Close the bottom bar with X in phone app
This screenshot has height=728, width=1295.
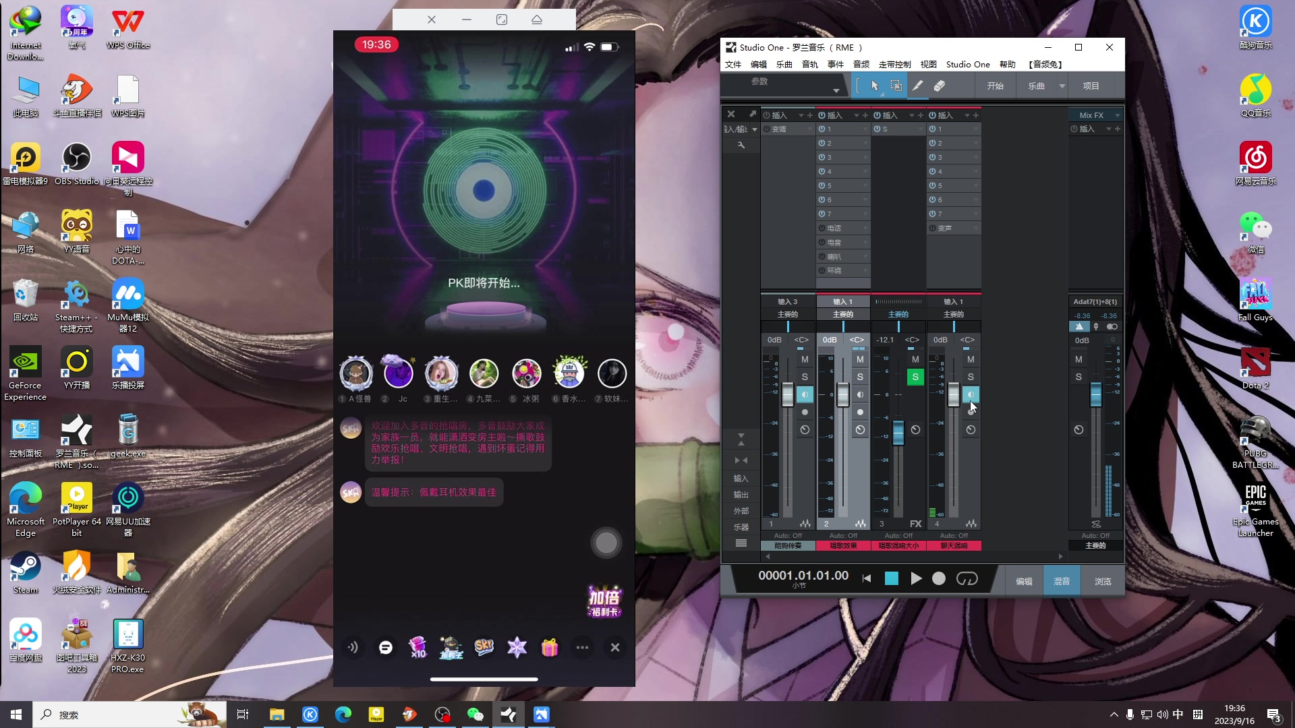(615, 647)
